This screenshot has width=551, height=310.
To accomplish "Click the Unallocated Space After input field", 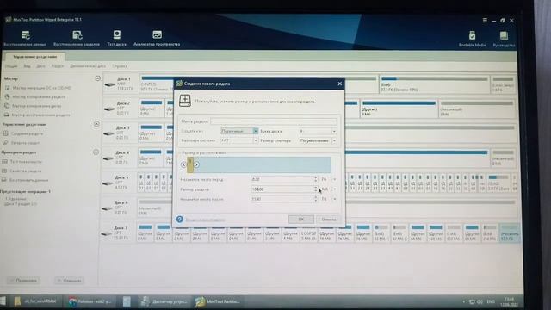I will pyautogui.click(x=282, y=199).
